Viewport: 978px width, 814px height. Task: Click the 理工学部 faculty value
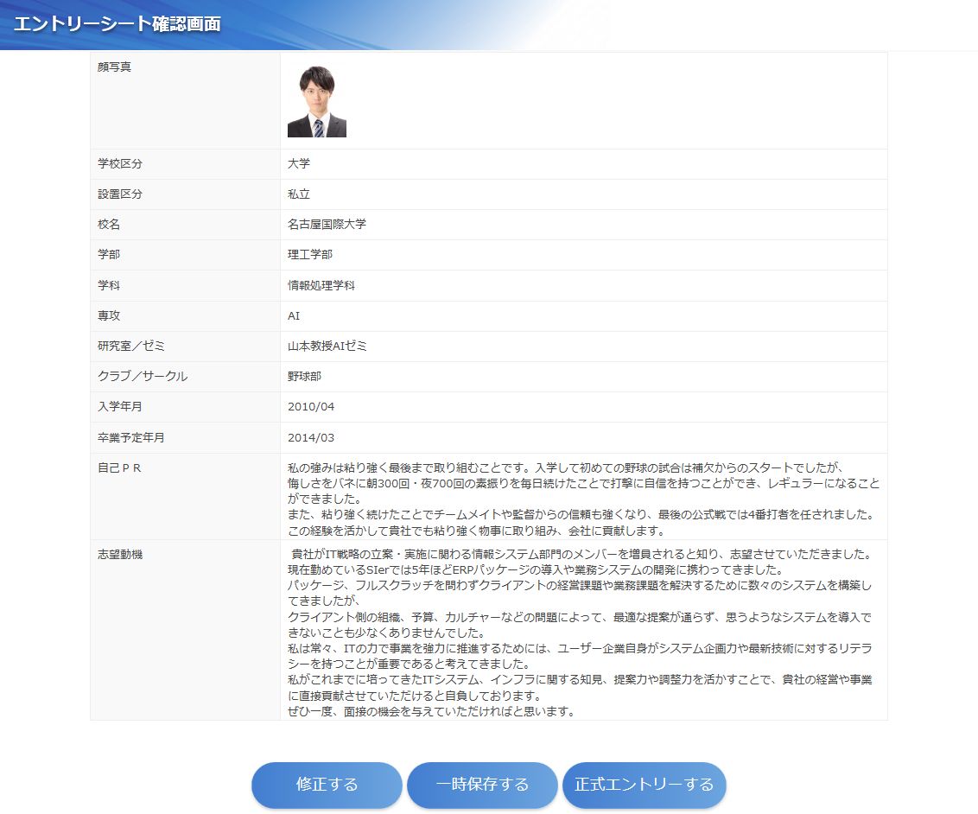309,255
